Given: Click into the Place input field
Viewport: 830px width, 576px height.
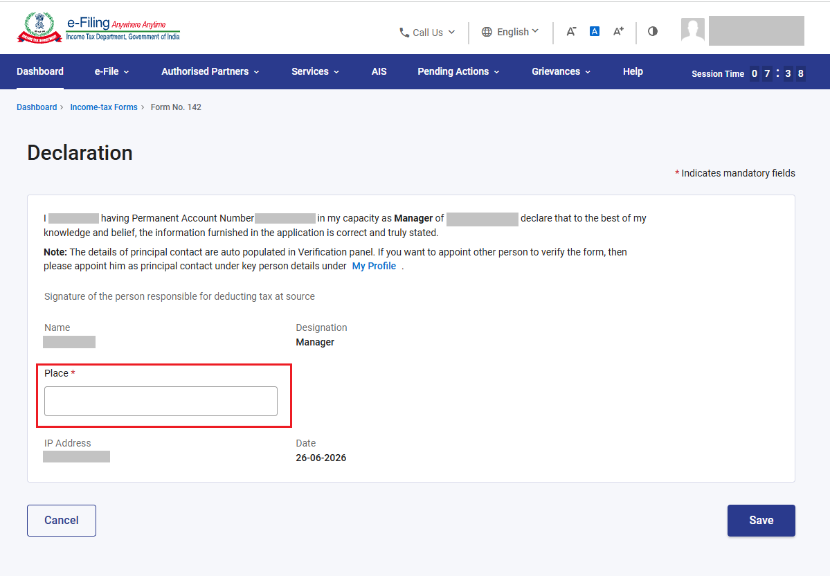Looking at the screenshot, I should point(161,401).
